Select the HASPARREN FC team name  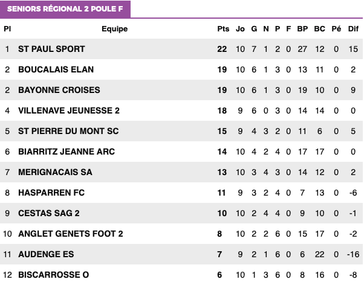(51, 193)
